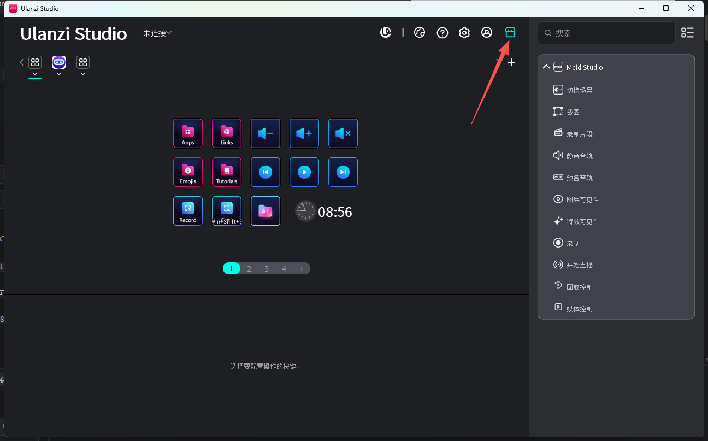Viewport: 708px width, 441px height.
Task: Click the AI folder key
Action: [265, 211]
